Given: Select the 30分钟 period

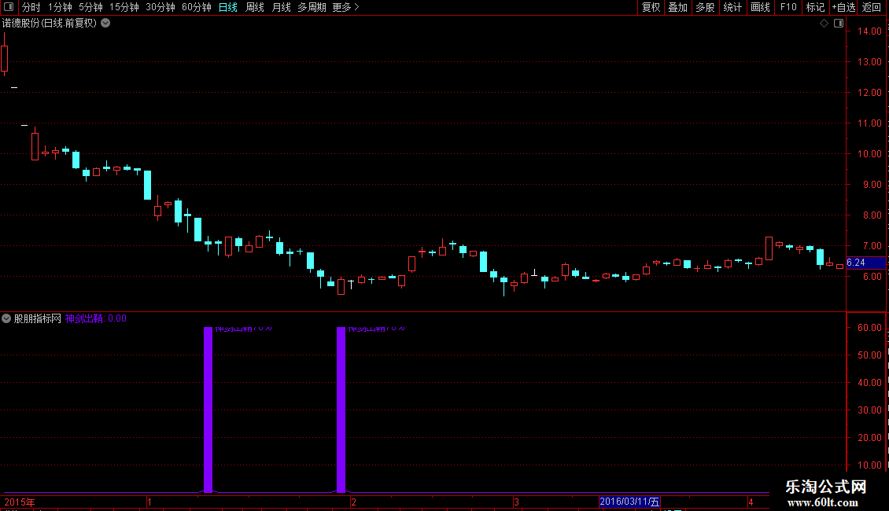Looking at the screenshot, I should (x=160, y=7).
